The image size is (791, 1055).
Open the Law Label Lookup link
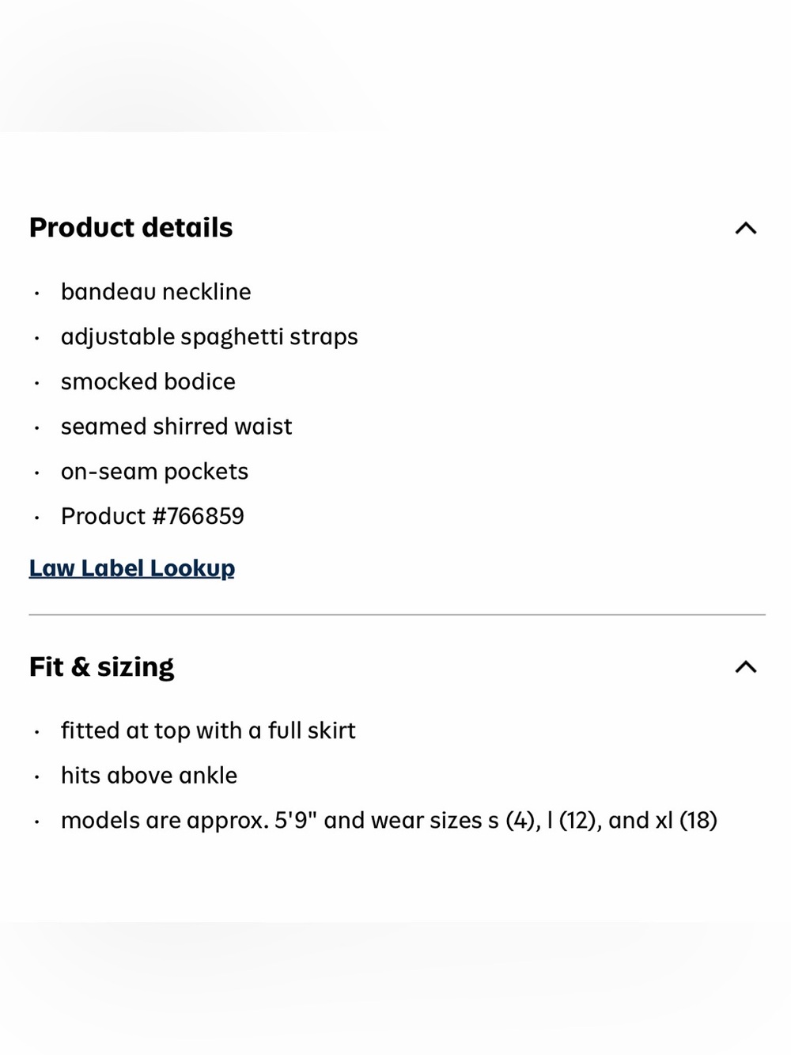click(132, 568)
